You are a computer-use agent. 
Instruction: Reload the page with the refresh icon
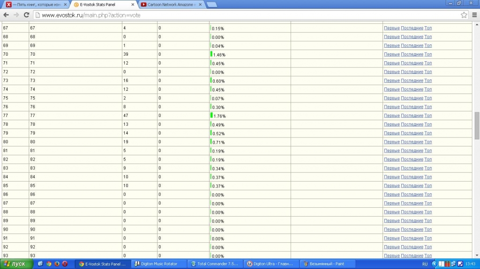click(26, 15)
